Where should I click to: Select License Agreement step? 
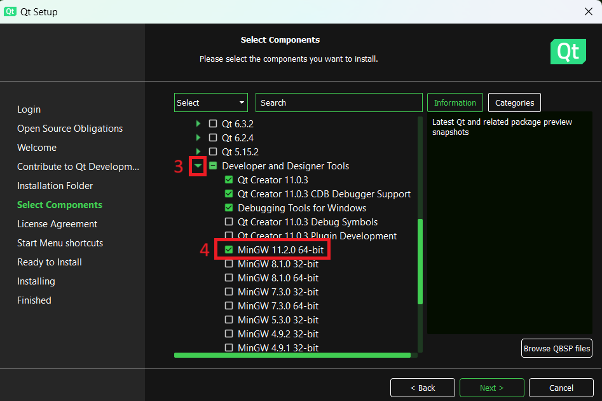57,224
